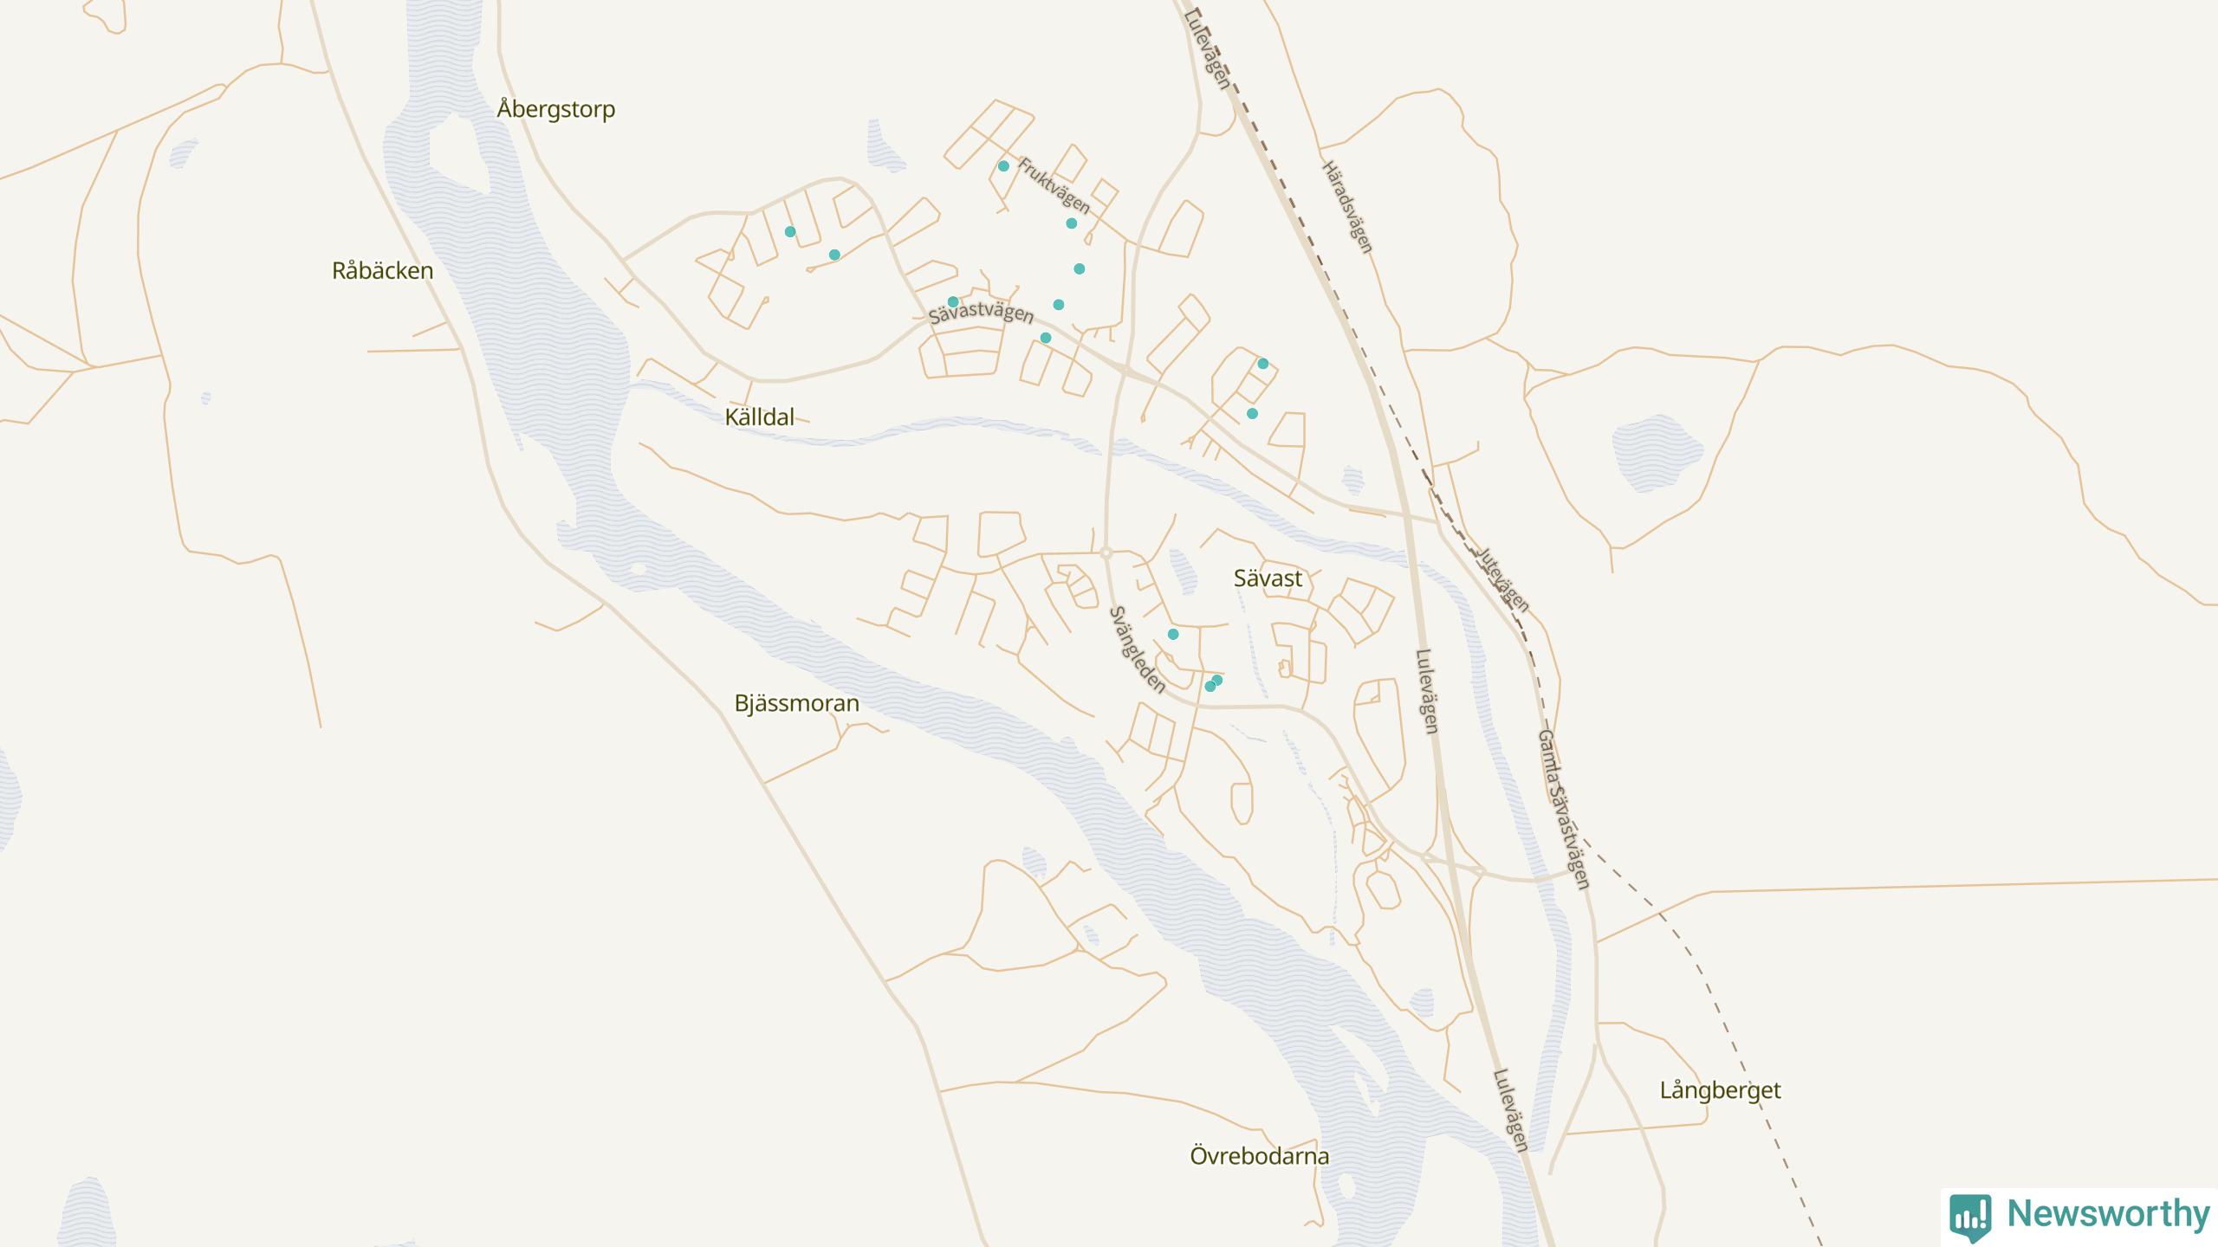
Task: Click the Sävast place label
Action: 1268,578
